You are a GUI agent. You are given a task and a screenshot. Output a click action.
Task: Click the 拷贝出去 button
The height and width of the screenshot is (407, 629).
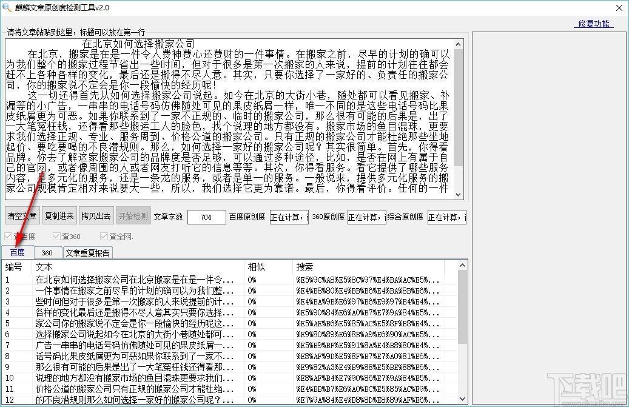(96, 216)
